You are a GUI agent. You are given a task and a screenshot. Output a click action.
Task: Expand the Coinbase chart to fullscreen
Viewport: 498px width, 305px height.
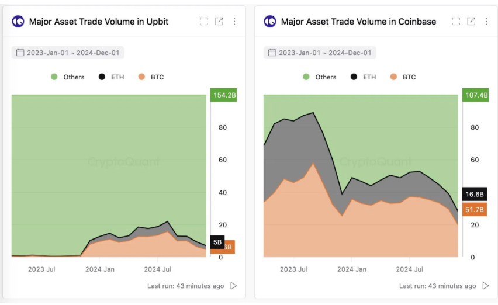pos(456,22)
